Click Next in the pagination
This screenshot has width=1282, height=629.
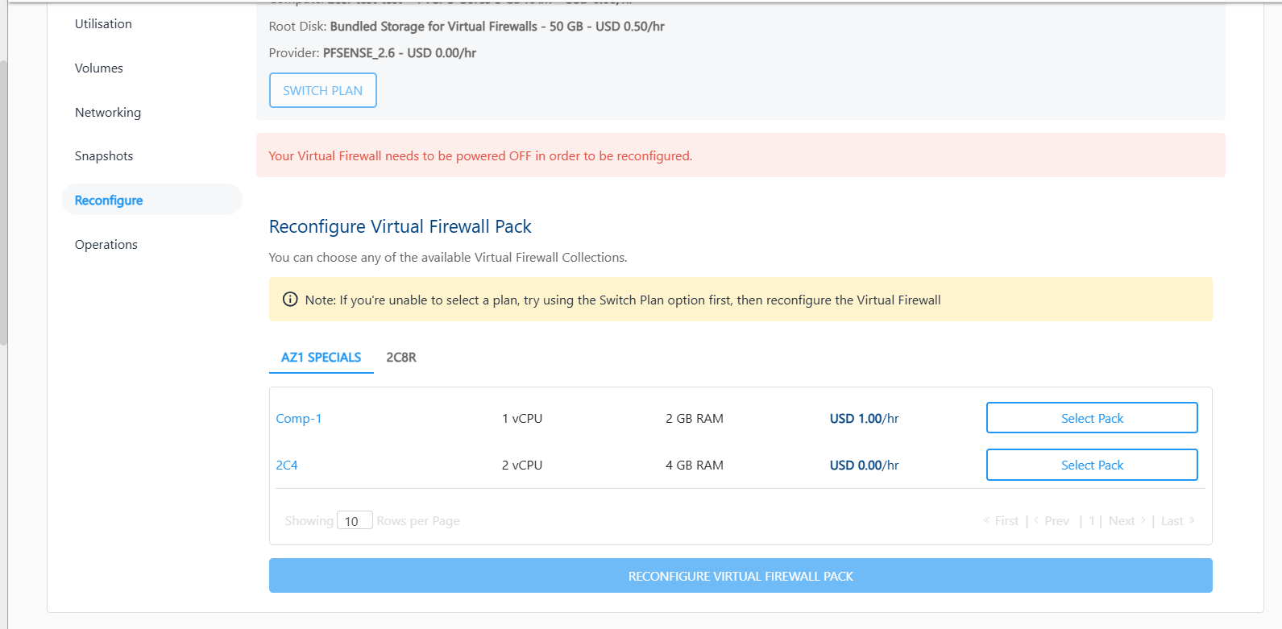click(x=1122, y=521)
